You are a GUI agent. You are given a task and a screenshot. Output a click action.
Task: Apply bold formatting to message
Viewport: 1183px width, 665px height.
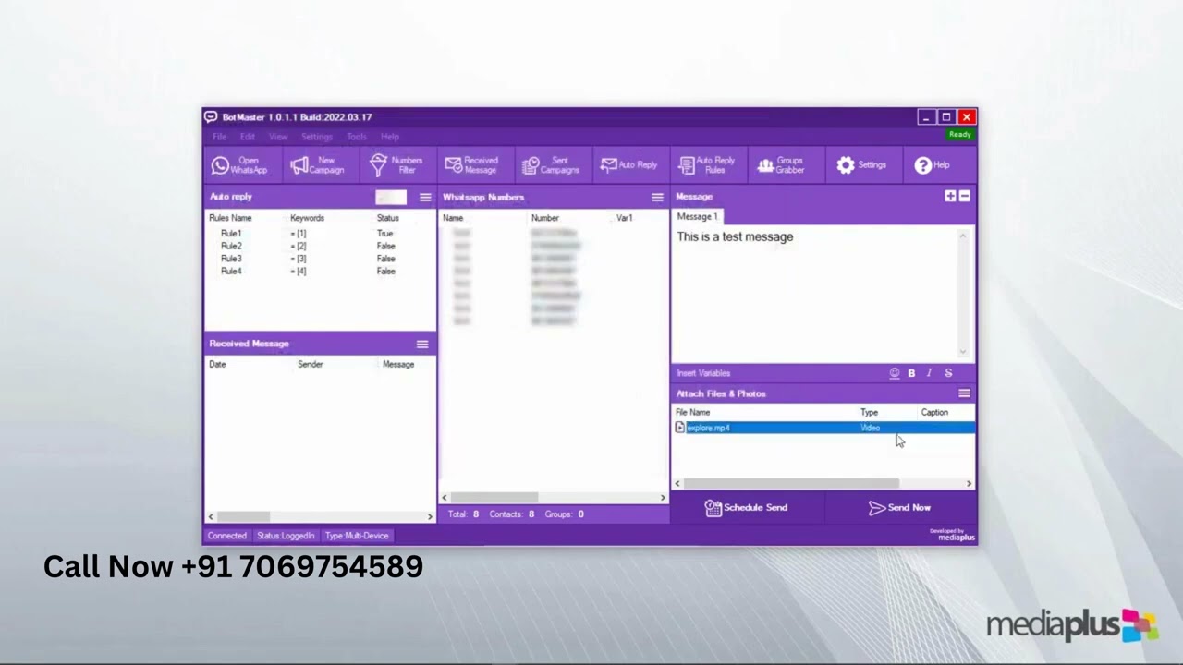pos(911,373)
